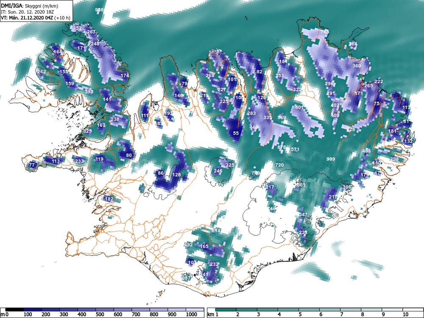Click the 246 visibility value
The height and width of the screenshot is (318, 424).
[218, 171]
